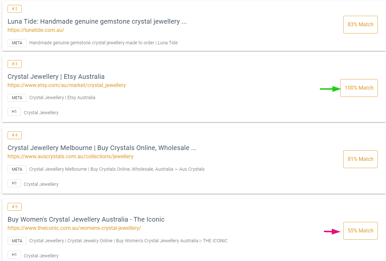The image size is (386, 261).
Task: Click the 100% Match button
Action: (359, 88)
